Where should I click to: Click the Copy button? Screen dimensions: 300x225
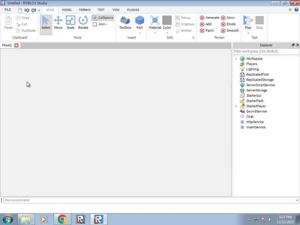(x=23, y=18)
